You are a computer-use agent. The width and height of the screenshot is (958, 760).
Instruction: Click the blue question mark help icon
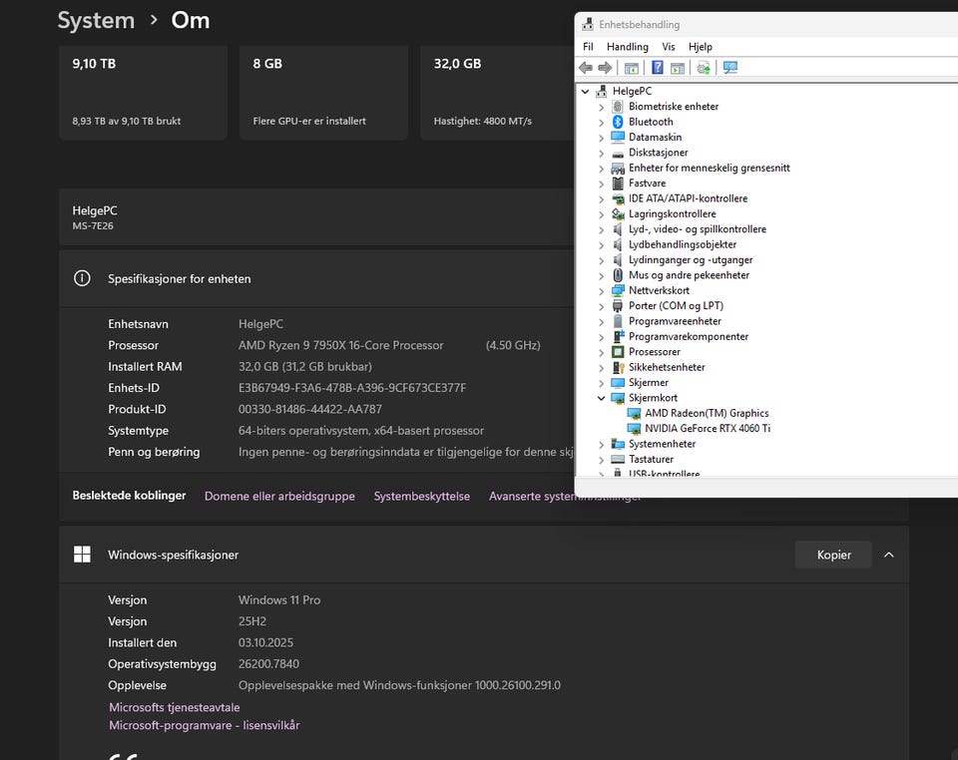click(658, 68)
